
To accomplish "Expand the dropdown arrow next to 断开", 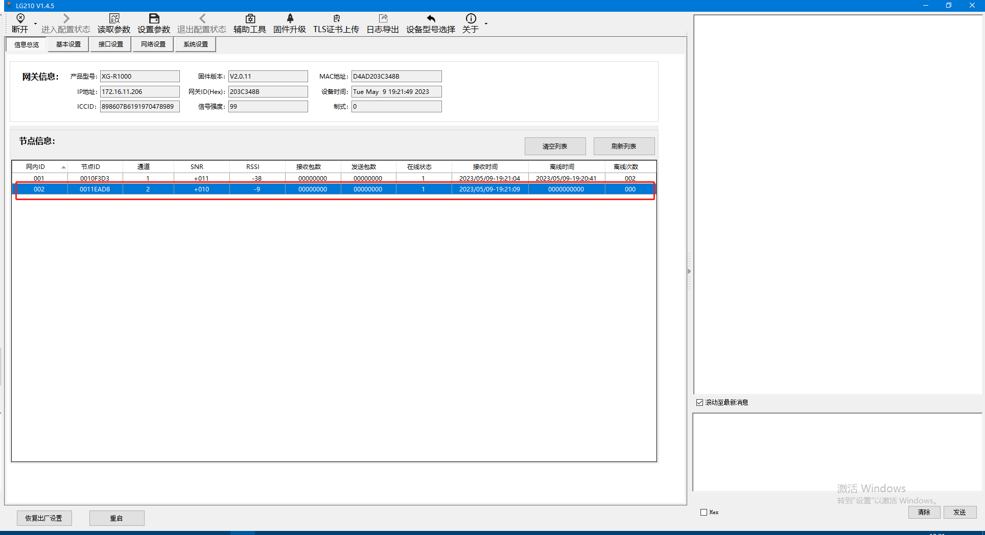I will (35, 24).
